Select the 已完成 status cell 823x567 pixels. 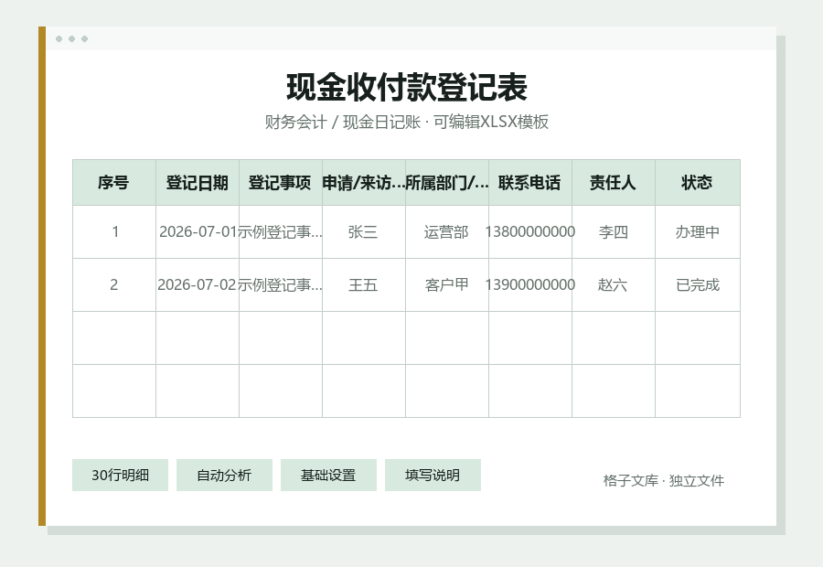point(697,285)
